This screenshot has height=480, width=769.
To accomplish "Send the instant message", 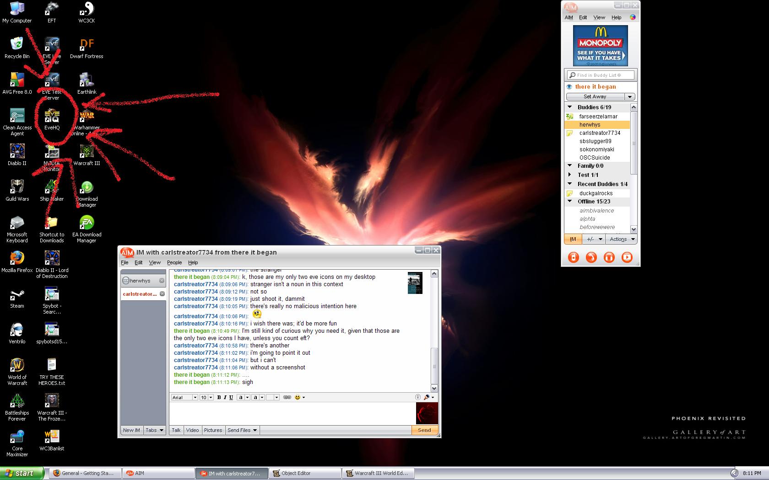I will point(424,430).
